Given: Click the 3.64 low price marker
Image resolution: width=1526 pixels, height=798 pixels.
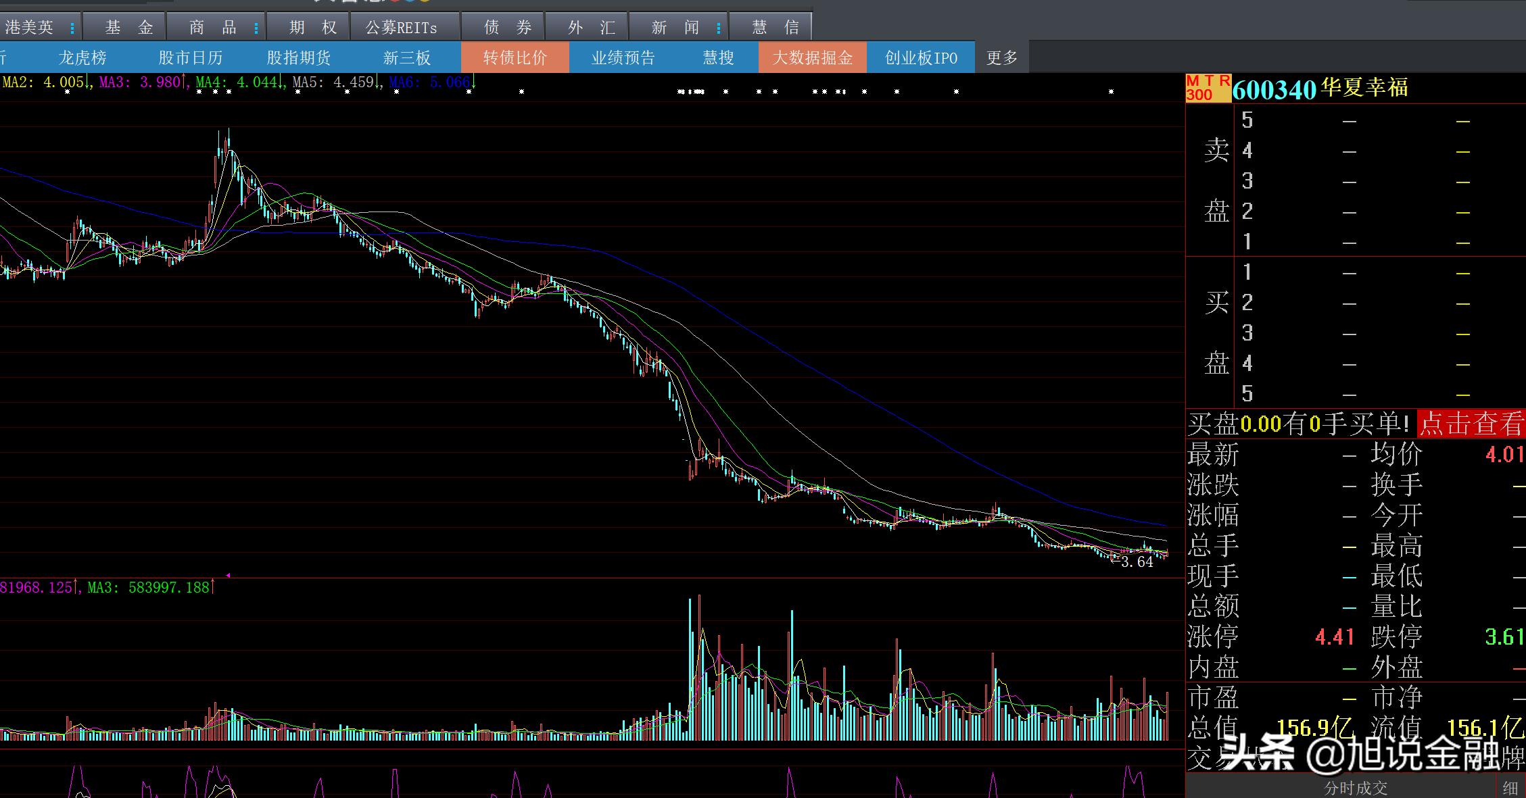Looking at the screenshot, I should [x=1137, y=562].
